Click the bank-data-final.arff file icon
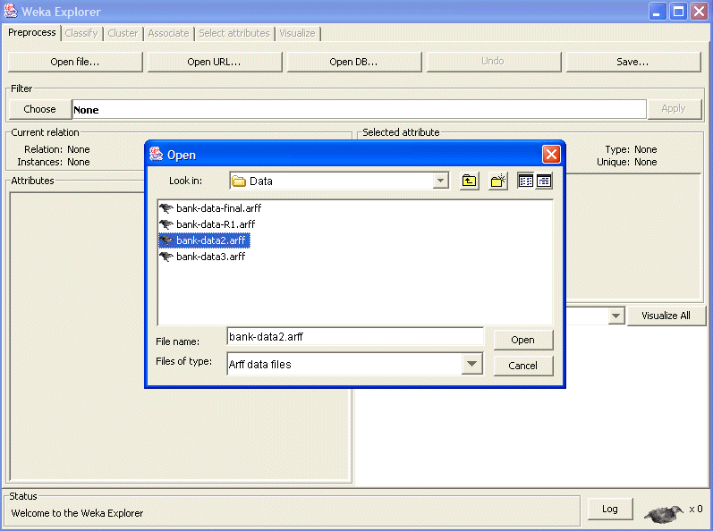Viewport: 713px width, 531px height. tap(166, 208)
